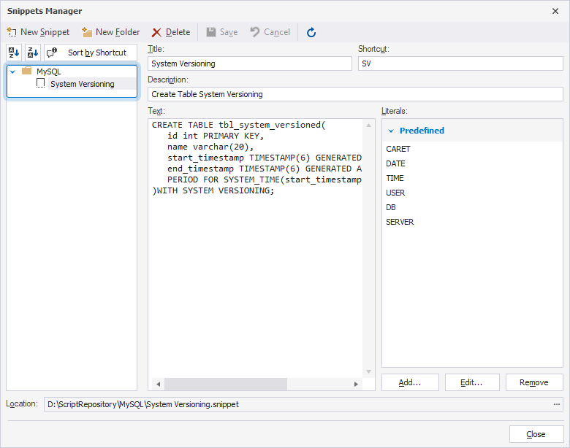The height and width of the screenshot is (448, 570).
Task: Select the System Versioning snippet
Action: coord(83,84)
